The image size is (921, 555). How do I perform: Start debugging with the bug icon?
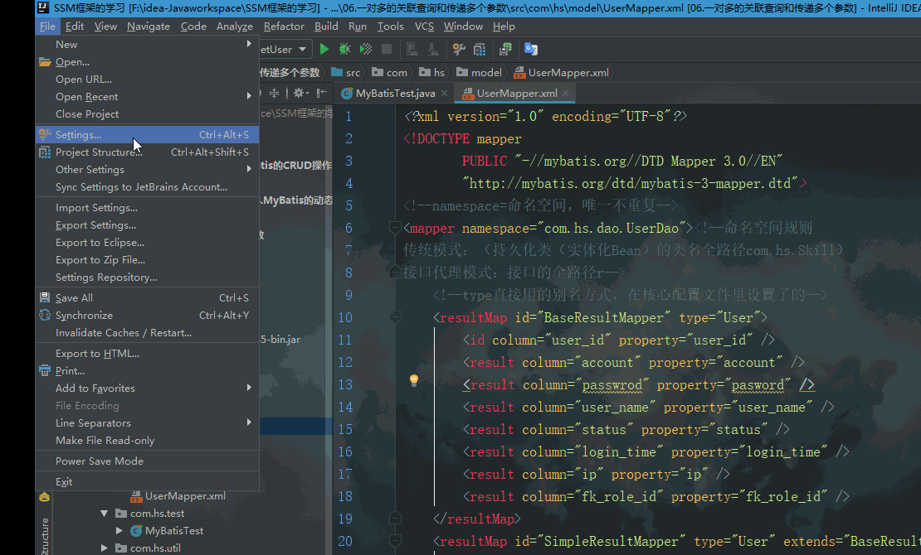click(345, 49)
